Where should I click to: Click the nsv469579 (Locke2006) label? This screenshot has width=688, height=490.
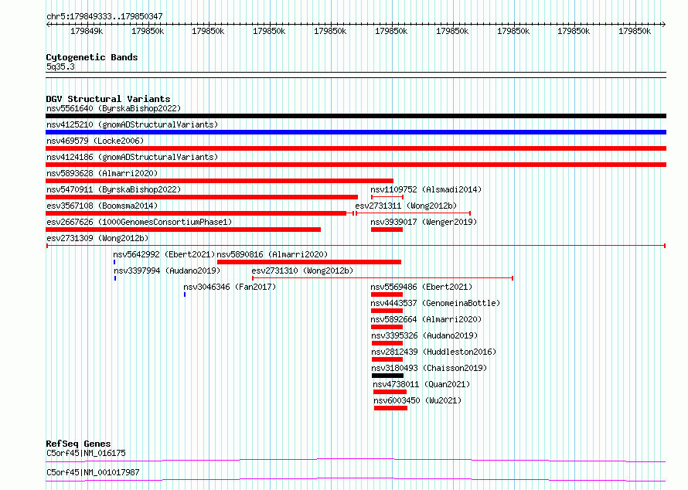[x=95, y=141]
